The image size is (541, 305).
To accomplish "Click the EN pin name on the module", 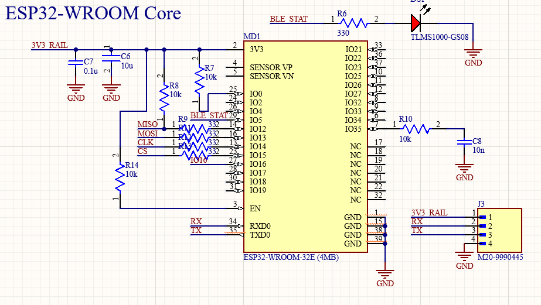I will coord(255,208).
